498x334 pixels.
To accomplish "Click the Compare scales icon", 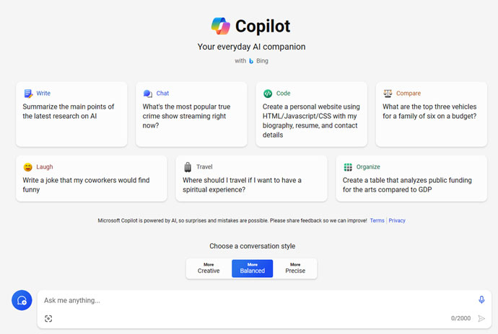I will pyautogui.click(x=388, y=93).
